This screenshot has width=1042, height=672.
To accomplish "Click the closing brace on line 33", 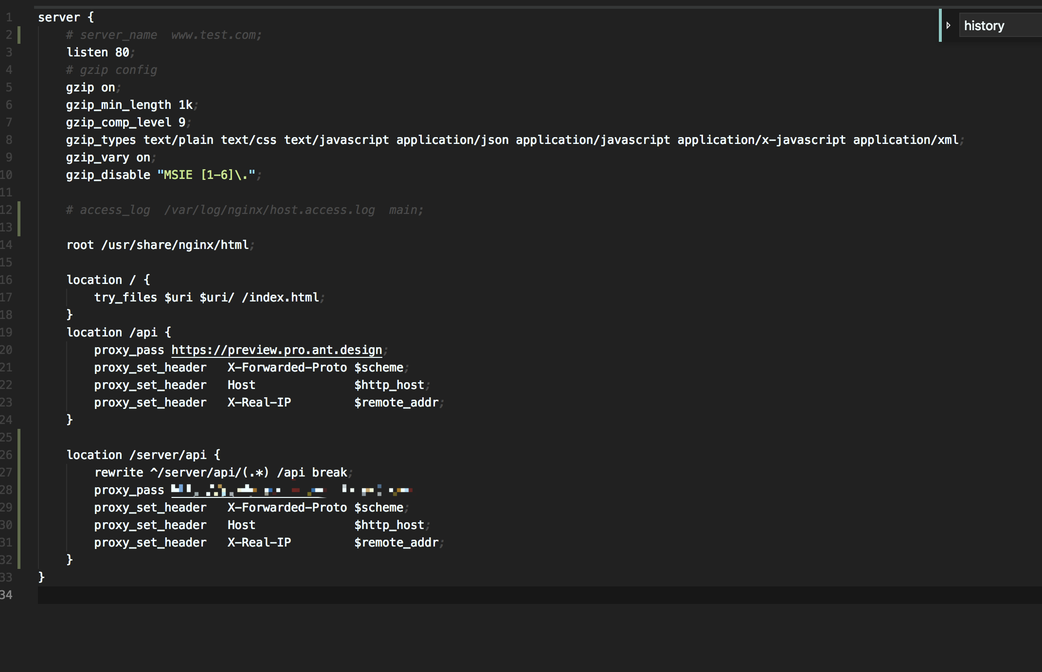I will tap(41, 577).
